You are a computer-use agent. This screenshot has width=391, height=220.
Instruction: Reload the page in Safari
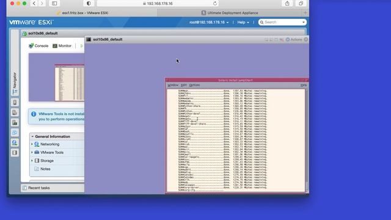[215, 4]
